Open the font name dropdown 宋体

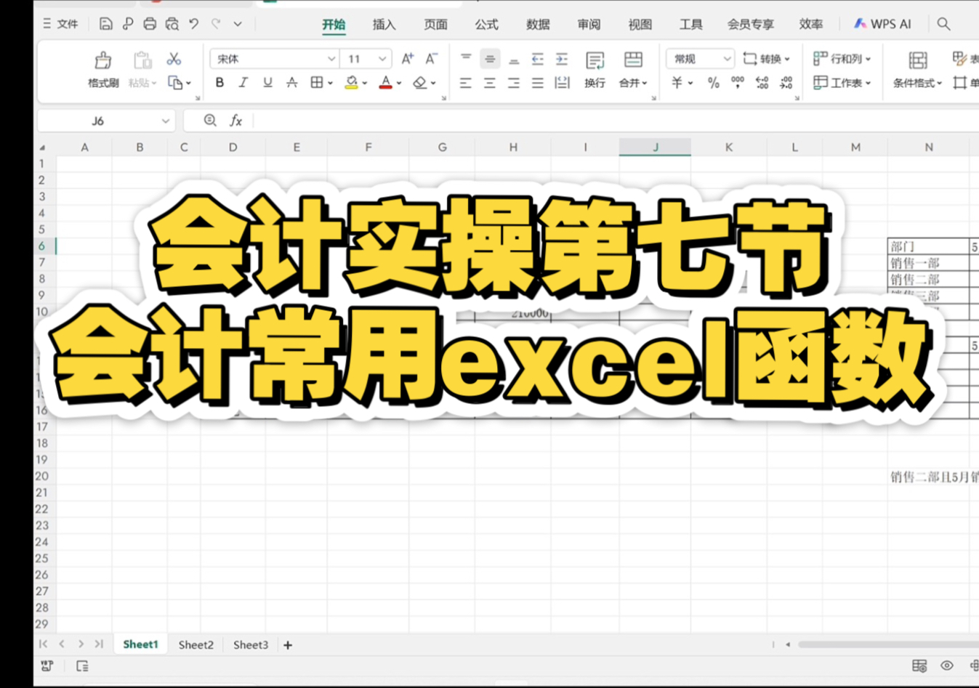[331, 59]
